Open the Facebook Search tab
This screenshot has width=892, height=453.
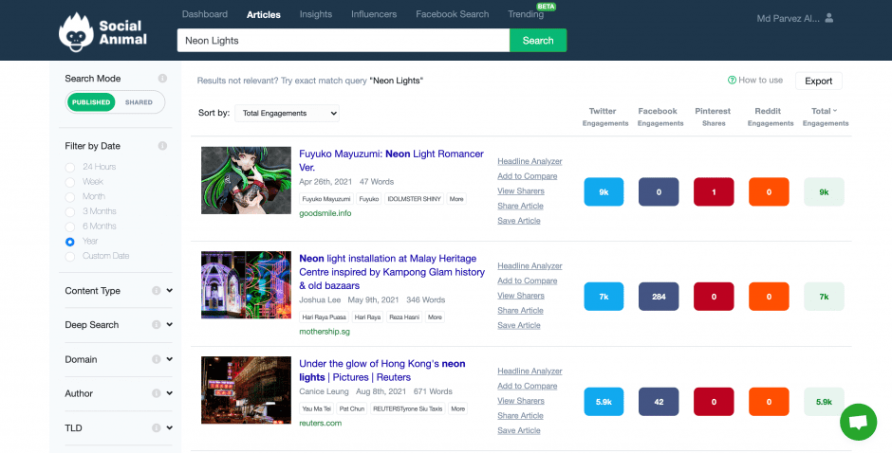(453, 14)
